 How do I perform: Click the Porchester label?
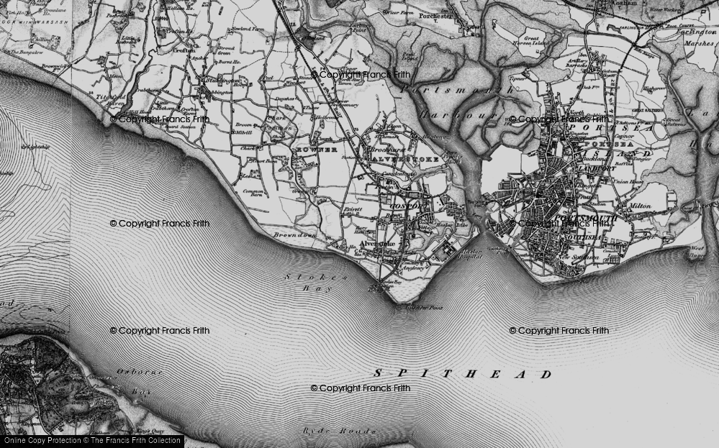tap(435, 16)
